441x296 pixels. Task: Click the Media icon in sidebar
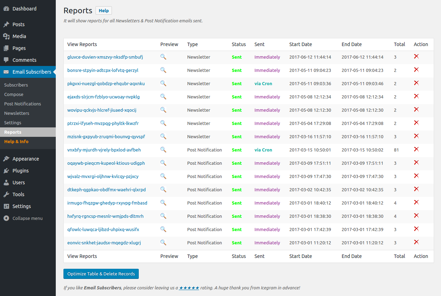[6, 36]
